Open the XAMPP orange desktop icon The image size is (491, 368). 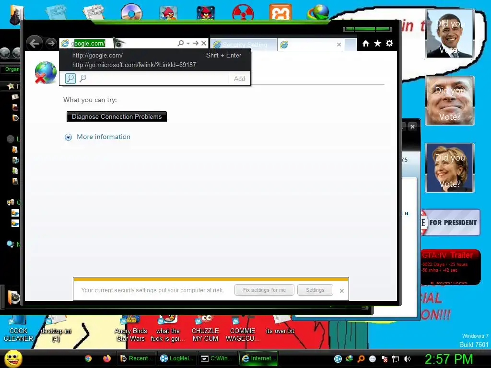coord(280,12)
